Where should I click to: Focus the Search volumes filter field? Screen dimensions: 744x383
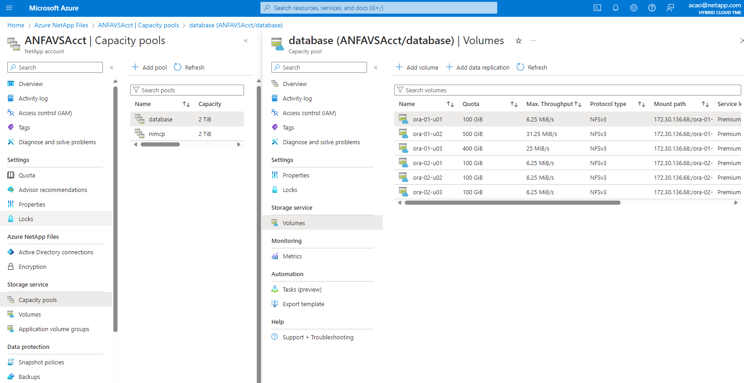tap(568, 90)
